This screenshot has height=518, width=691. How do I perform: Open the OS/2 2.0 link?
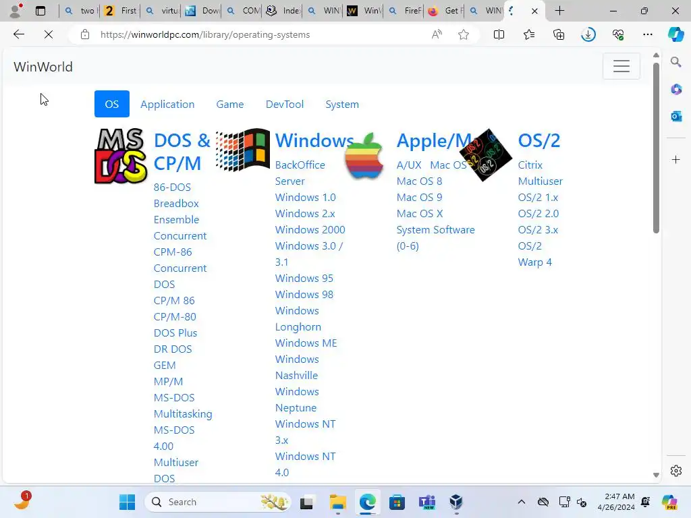538,214
